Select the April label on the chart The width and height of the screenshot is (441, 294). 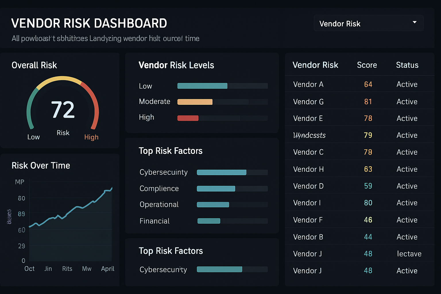[108, 269]
